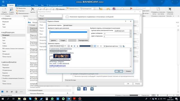
Task: Click the follow-up flag icon in the ribbon
Action: point(131,9)
